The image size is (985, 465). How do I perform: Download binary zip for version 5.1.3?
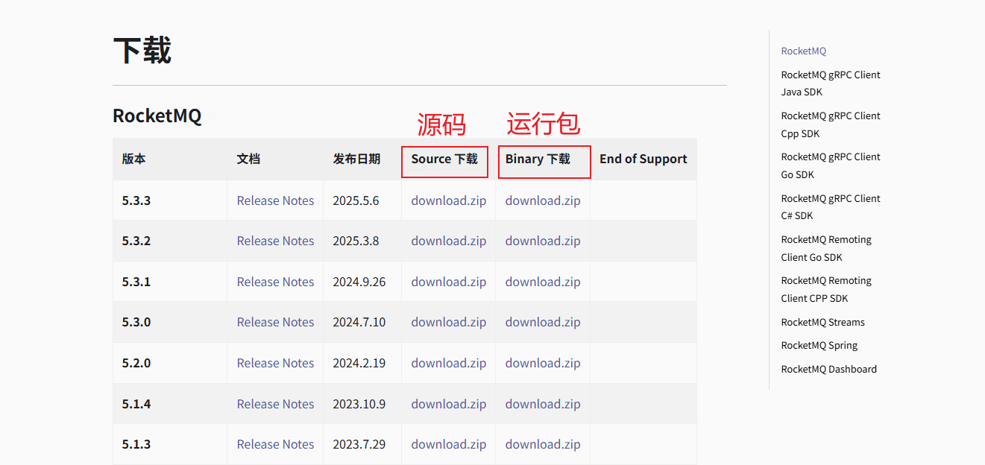[543, 444]
